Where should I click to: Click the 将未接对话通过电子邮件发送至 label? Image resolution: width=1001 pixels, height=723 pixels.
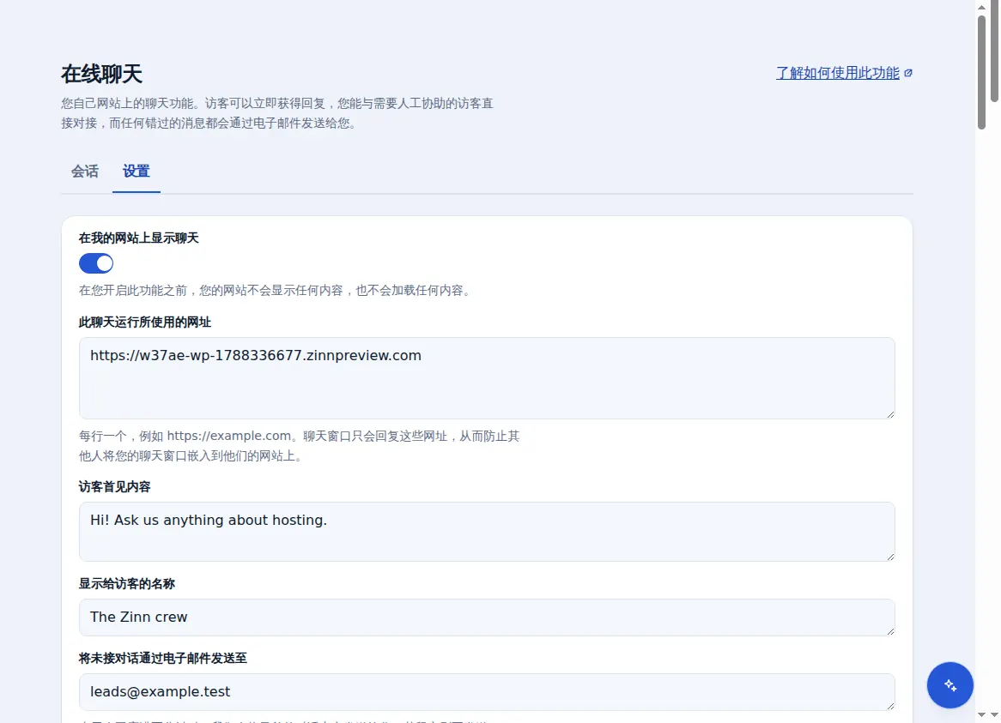163,659
